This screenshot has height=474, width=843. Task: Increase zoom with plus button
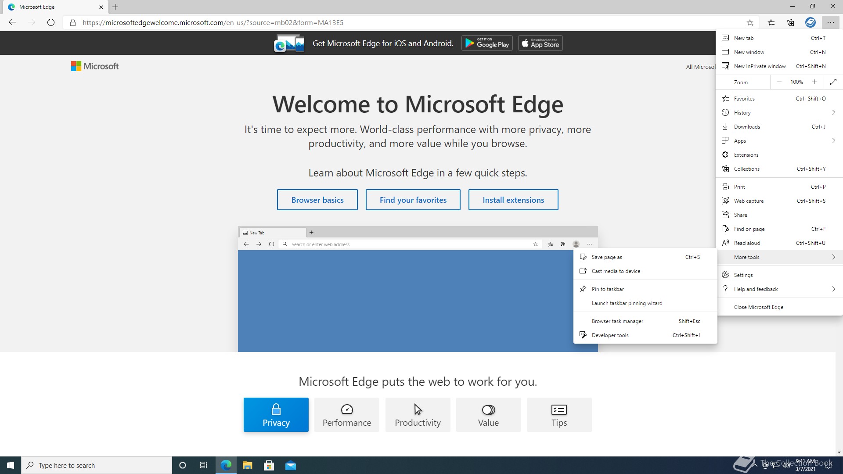click(814, 82)
